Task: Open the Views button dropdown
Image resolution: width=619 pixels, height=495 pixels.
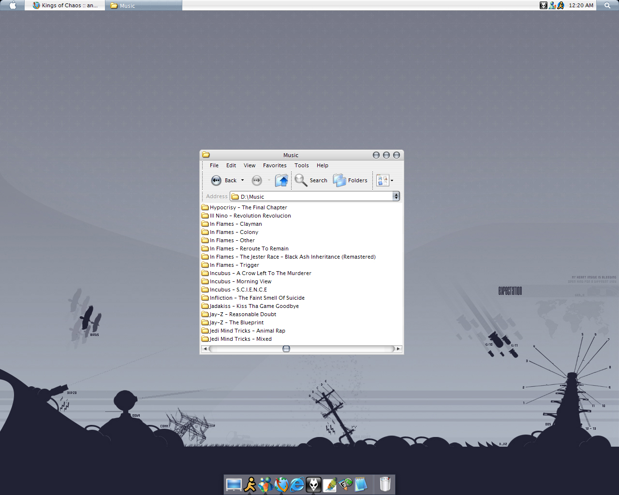Action: (385, 180)
